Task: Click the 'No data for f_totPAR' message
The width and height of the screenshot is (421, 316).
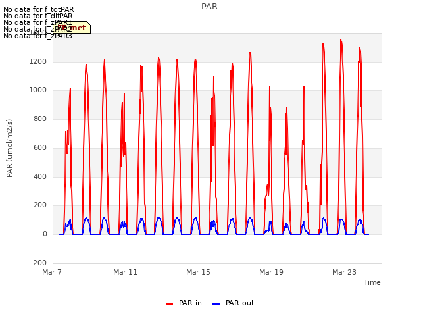Action: coord(38,9)
